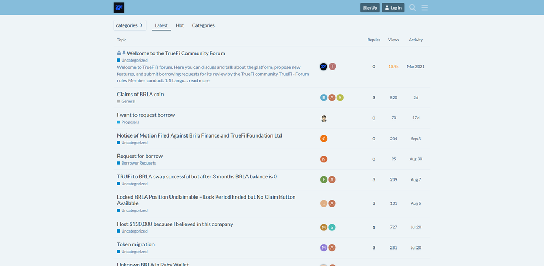This screenshot has width=544, height=266.
Task: Click the Log In button
Action: tap(393, 7)
